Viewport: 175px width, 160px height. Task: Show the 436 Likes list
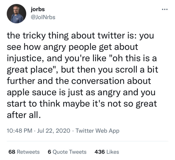click(x=107, y=152)
